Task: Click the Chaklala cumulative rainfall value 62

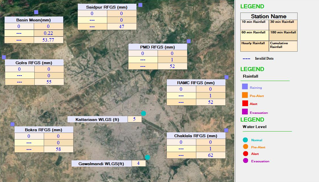Action: (211, 155)
